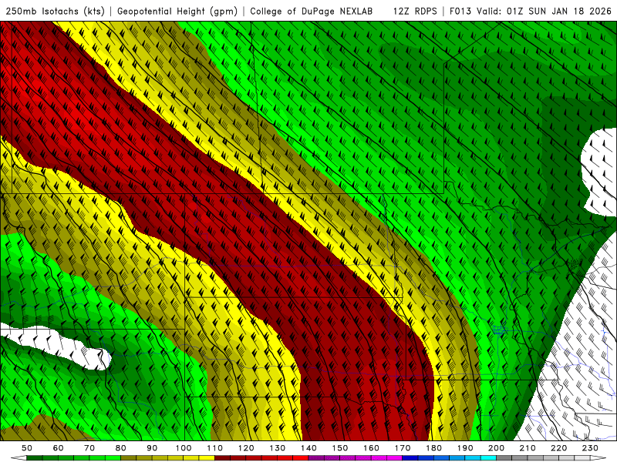Viewport: 617px width, 462px height.
Task: Select the 160 scale label
Action: tap(371, 448)
